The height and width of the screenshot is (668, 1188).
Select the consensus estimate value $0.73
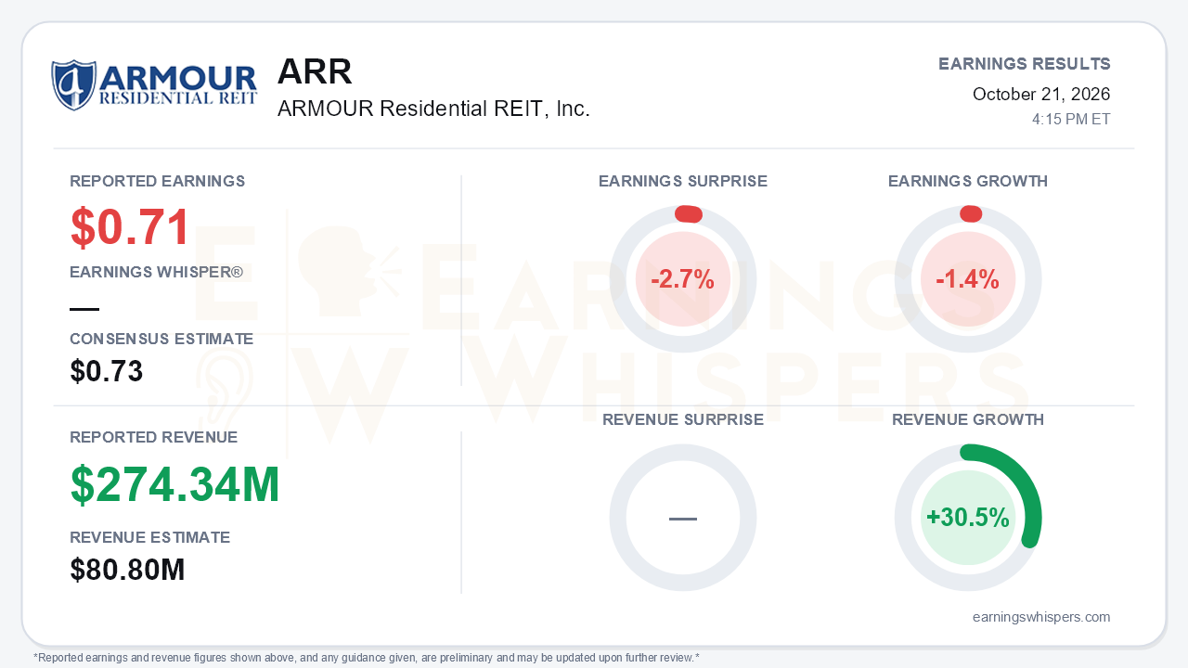[107, 371]
